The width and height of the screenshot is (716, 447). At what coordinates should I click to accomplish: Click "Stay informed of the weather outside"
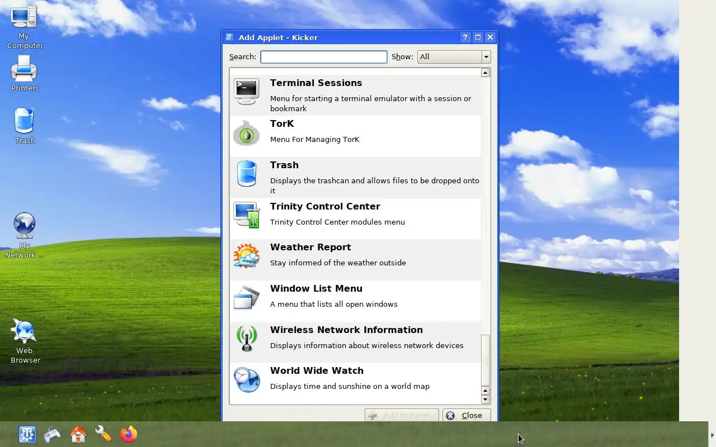(338, 263)
